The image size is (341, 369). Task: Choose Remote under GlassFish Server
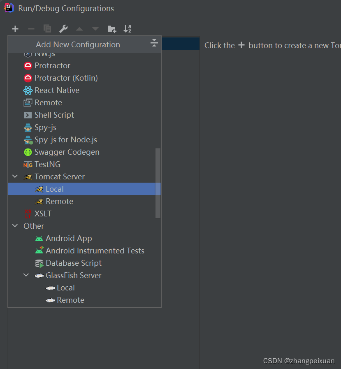(x=84, y=300)
